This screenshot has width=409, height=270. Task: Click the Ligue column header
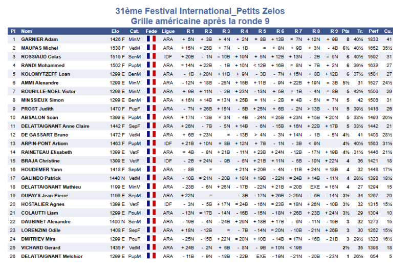[x=168, y=31]
